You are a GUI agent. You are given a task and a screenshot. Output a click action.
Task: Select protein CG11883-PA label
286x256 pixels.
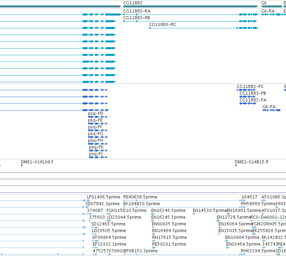(x=253, y=100)
